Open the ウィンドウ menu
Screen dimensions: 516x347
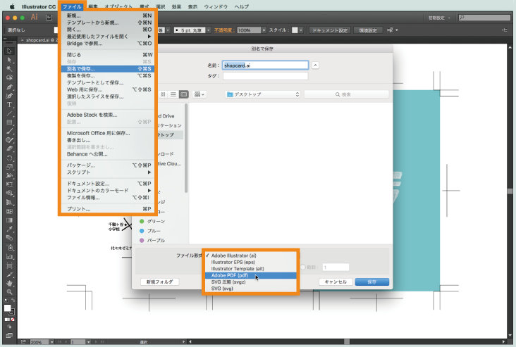[216, 6]
